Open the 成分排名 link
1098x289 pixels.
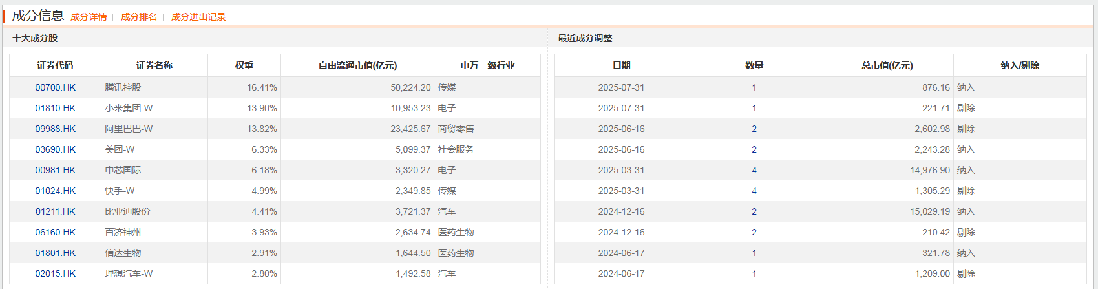click(x=139, y=17)
